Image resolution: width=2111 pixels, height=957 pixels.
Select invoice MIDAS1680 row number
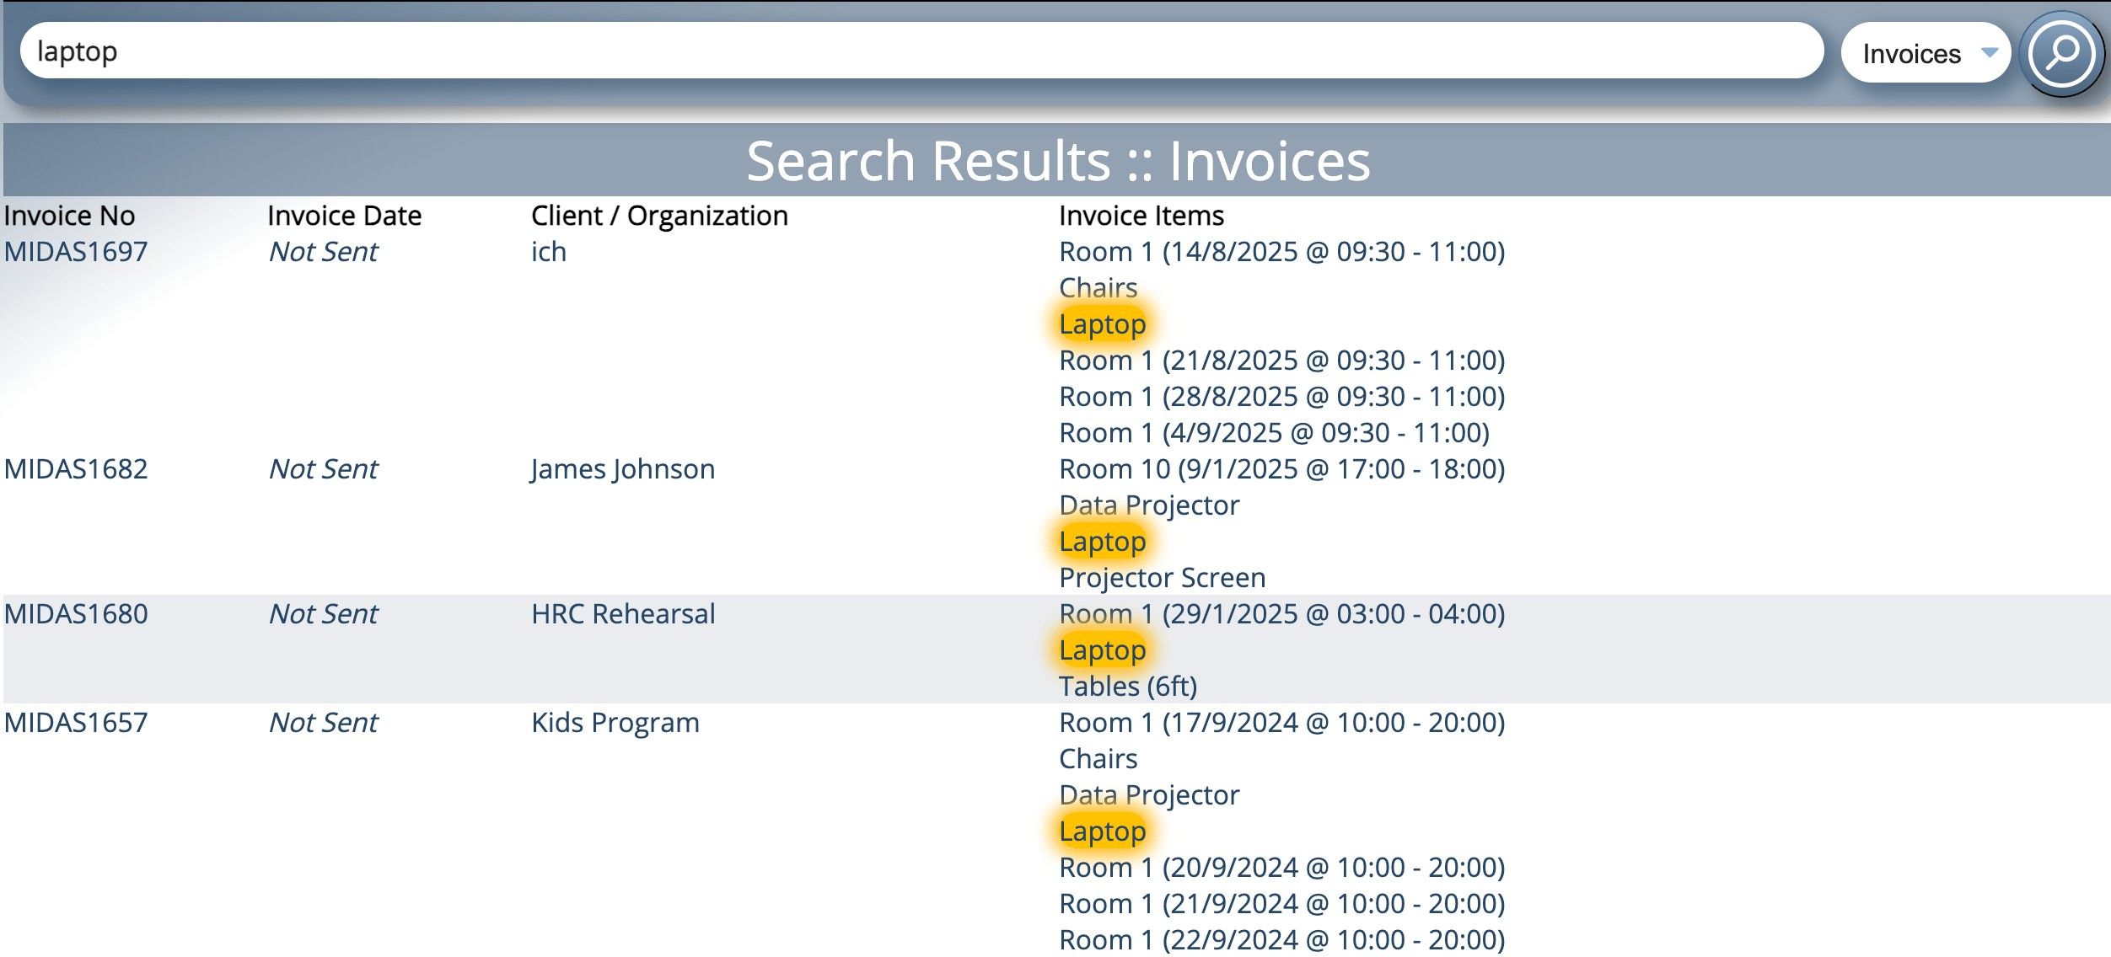click(x=76, y=614)
